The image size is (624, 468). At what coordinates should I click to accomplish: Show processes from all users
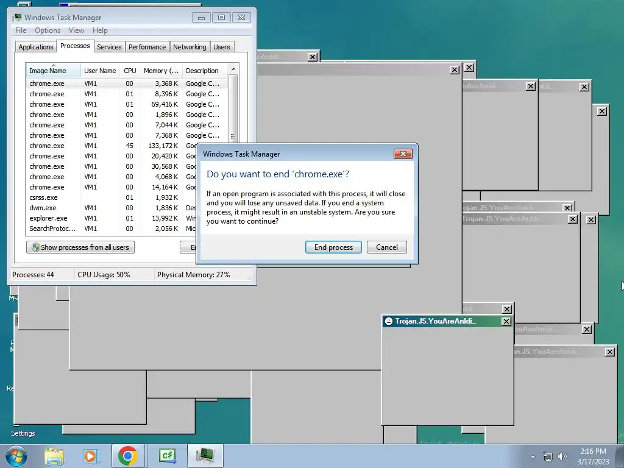[x=80, y=247]
